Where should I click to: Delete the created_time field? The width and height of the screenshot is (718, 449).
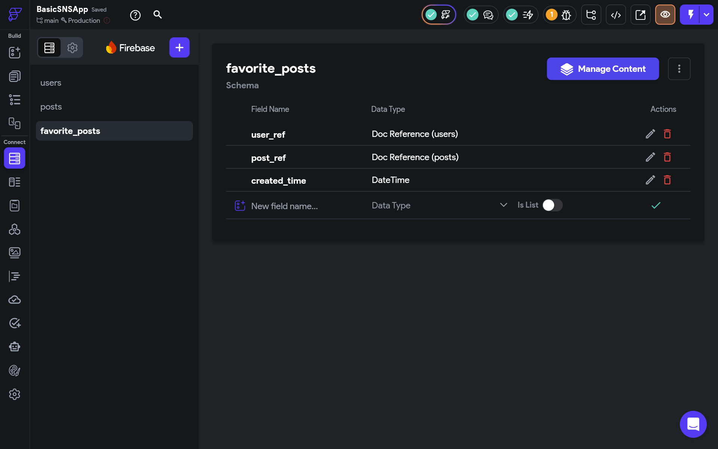(667, 180)
